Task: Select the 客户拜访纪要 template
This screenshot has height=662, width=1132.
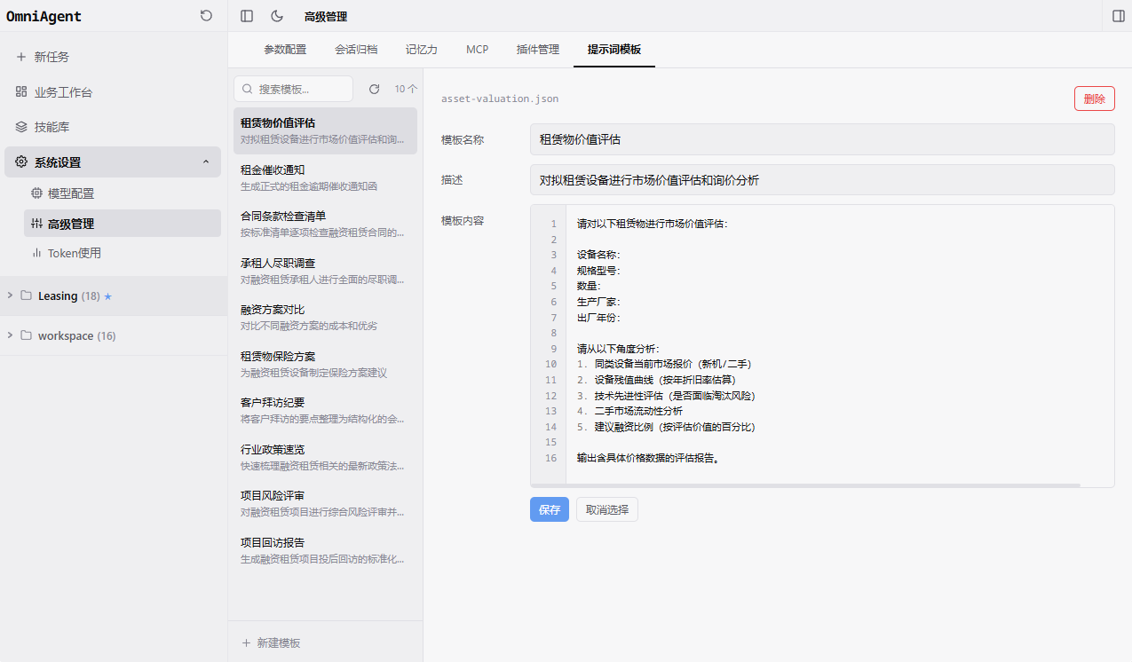Action: [x=325, y=410]
